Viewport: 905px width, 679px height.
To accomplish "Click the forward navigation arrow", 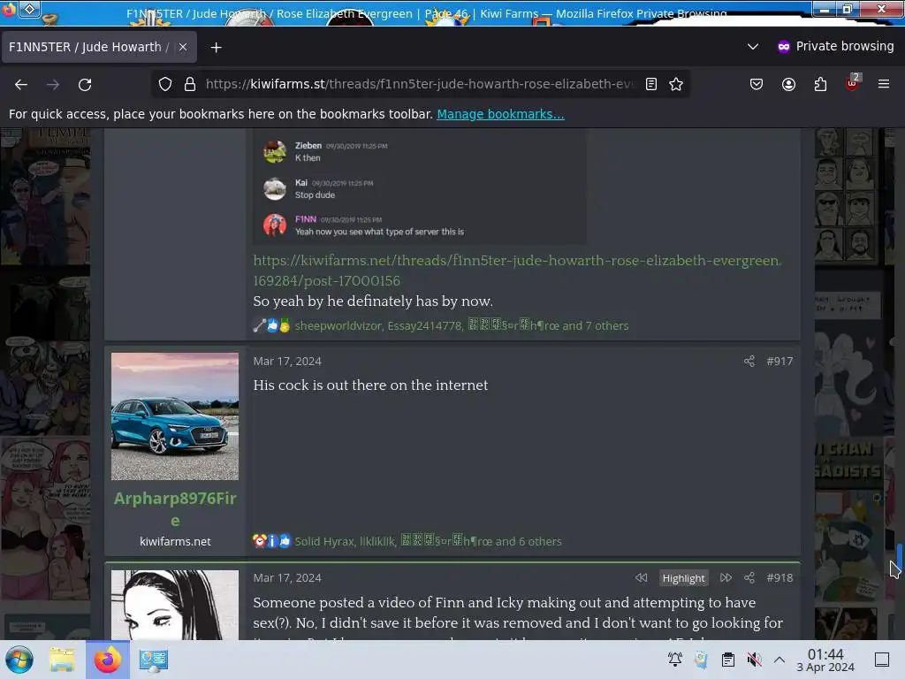I will 53,84.
